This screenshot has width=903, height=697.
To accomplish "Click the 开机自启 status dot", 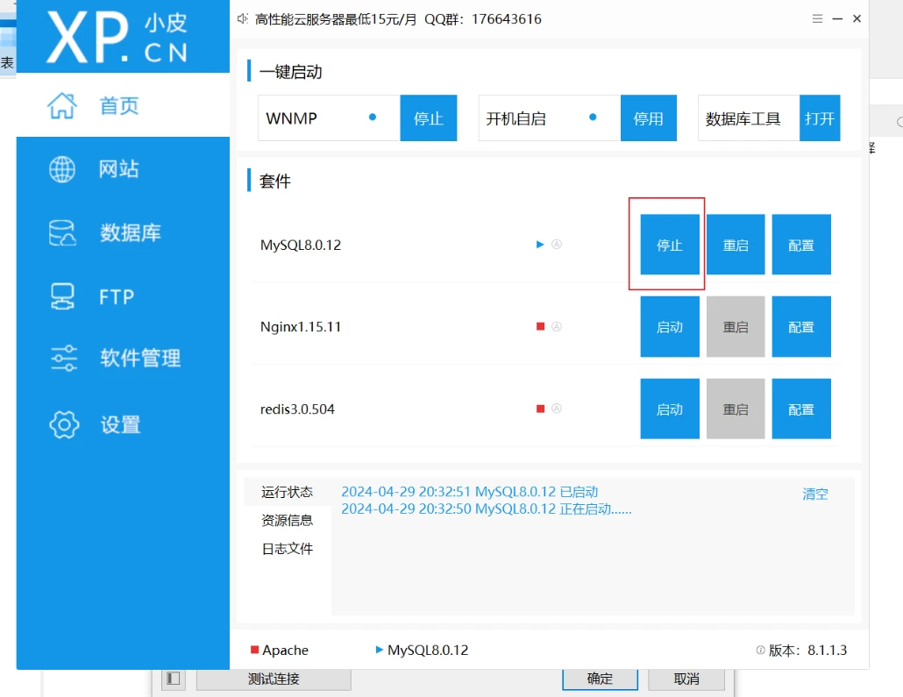I will 593,117.
